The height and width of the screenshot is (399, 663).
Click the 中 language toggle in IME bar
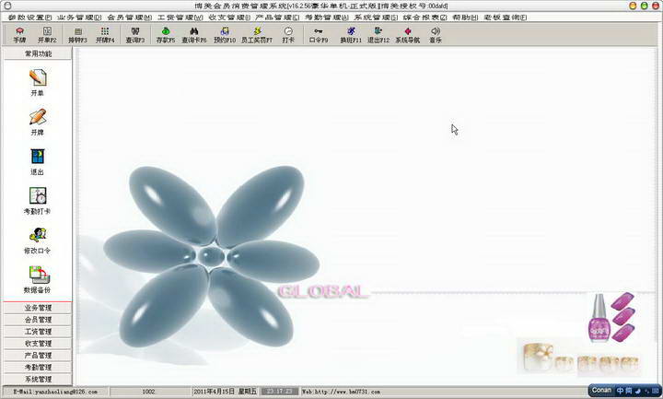(x=621, y=391)
